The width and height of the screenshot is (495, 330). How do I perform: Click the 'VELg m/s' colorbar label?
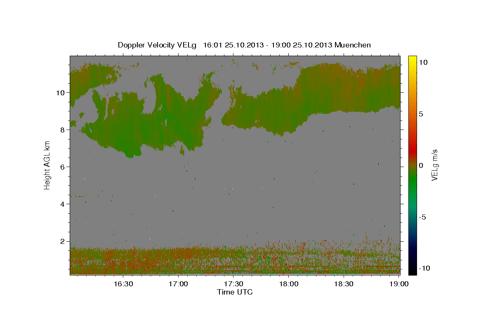tap(434, 165)
